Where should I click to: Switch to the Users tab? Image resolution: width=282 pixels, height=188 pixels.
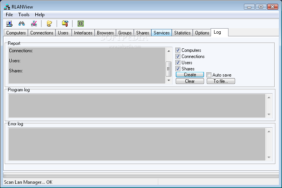click(63, 33)
